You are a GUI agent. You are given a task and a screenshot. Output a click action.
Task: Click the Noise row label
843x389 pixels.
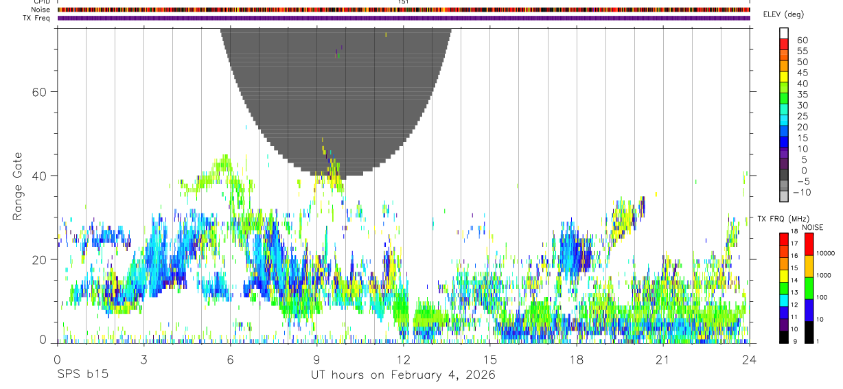coord(40,10)
